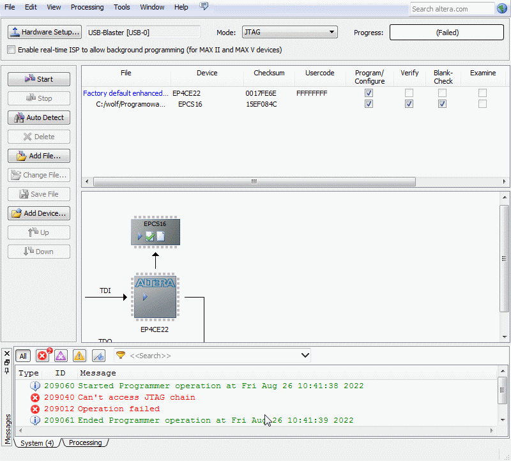Expand the message search filter dropdown
Viewport: 511px width, 461px height.
pyautogui.click(x=305, y=356)
